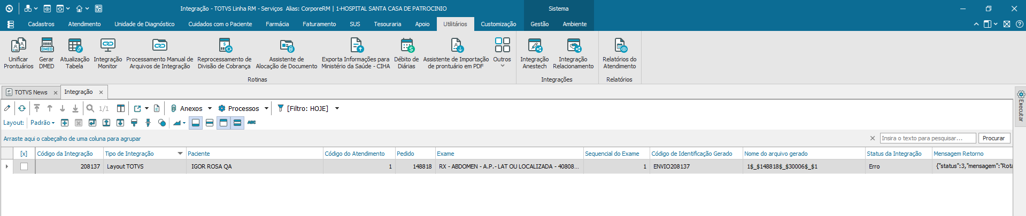Select the IGOR ROSA QA patient cell
The height and width of the screenshot is (216, 1026).
[255, 166]
